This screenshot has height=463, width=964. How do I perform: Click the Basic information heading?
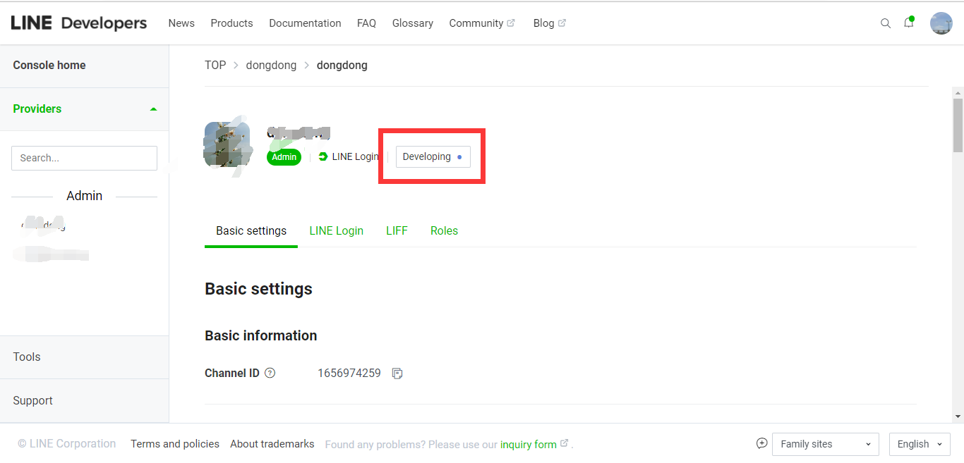(261, 335)
